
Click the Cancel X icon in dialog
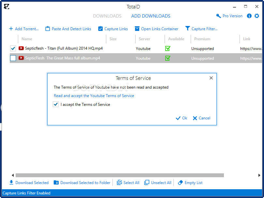(195, 118)
